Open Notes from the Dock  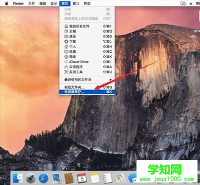point(94,178)
